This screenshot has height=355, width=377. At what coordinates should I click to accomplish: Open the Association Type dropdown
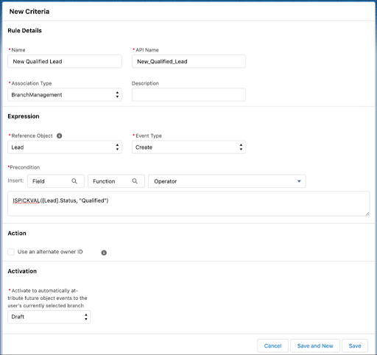coord(65,95)
